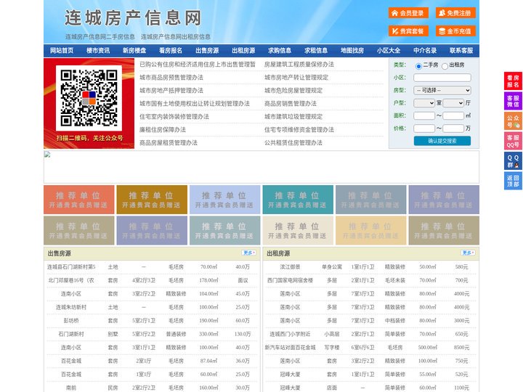Open the 房型 可选择 dropdown
The image size is (523, 392).
(442, 90)
